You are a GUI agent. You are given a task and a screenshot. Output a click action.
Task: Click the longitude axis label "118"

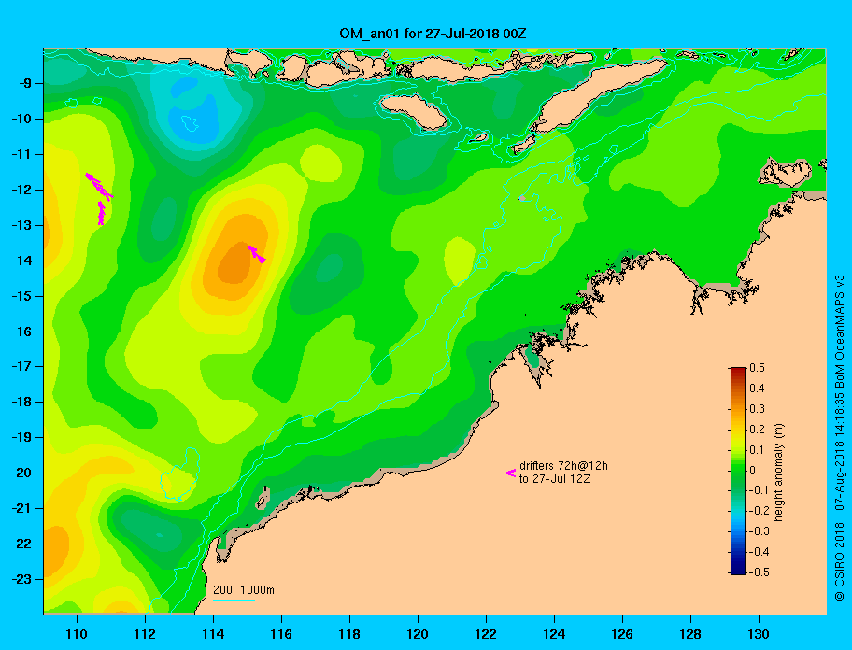coord(349,634)
